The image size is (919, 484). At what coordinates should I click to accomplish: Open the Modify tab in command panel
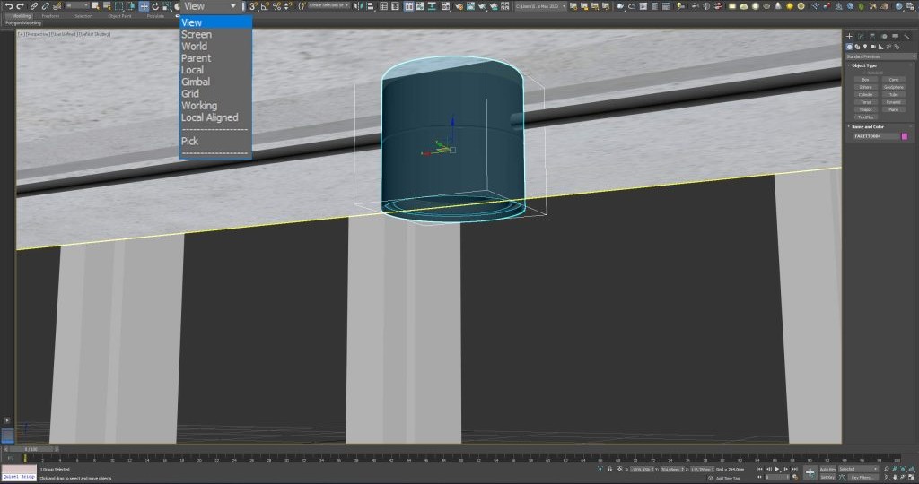click(x=862, y=36)
